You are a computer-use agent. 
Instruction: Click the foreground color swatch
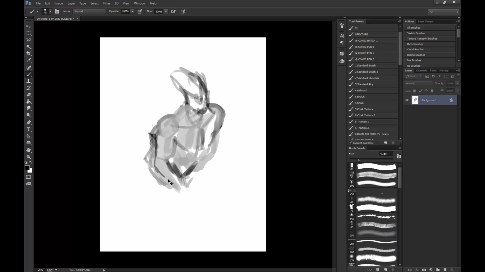click(27, 167)
